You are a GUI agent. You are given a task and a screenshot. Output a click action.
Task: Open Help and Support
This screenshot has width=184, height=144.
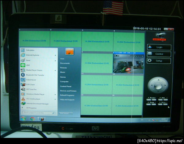click(x=67, y=99)
